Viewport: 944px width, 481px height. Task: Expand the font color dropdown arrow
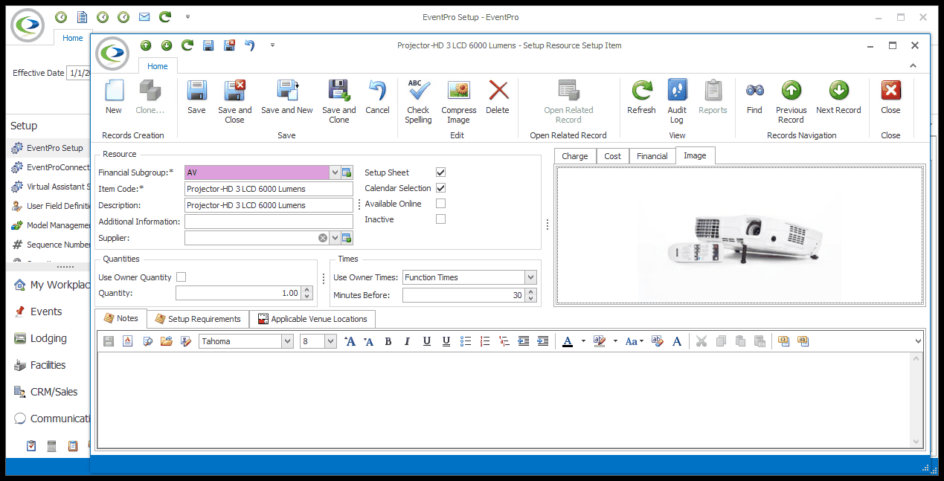click(582, 341)
